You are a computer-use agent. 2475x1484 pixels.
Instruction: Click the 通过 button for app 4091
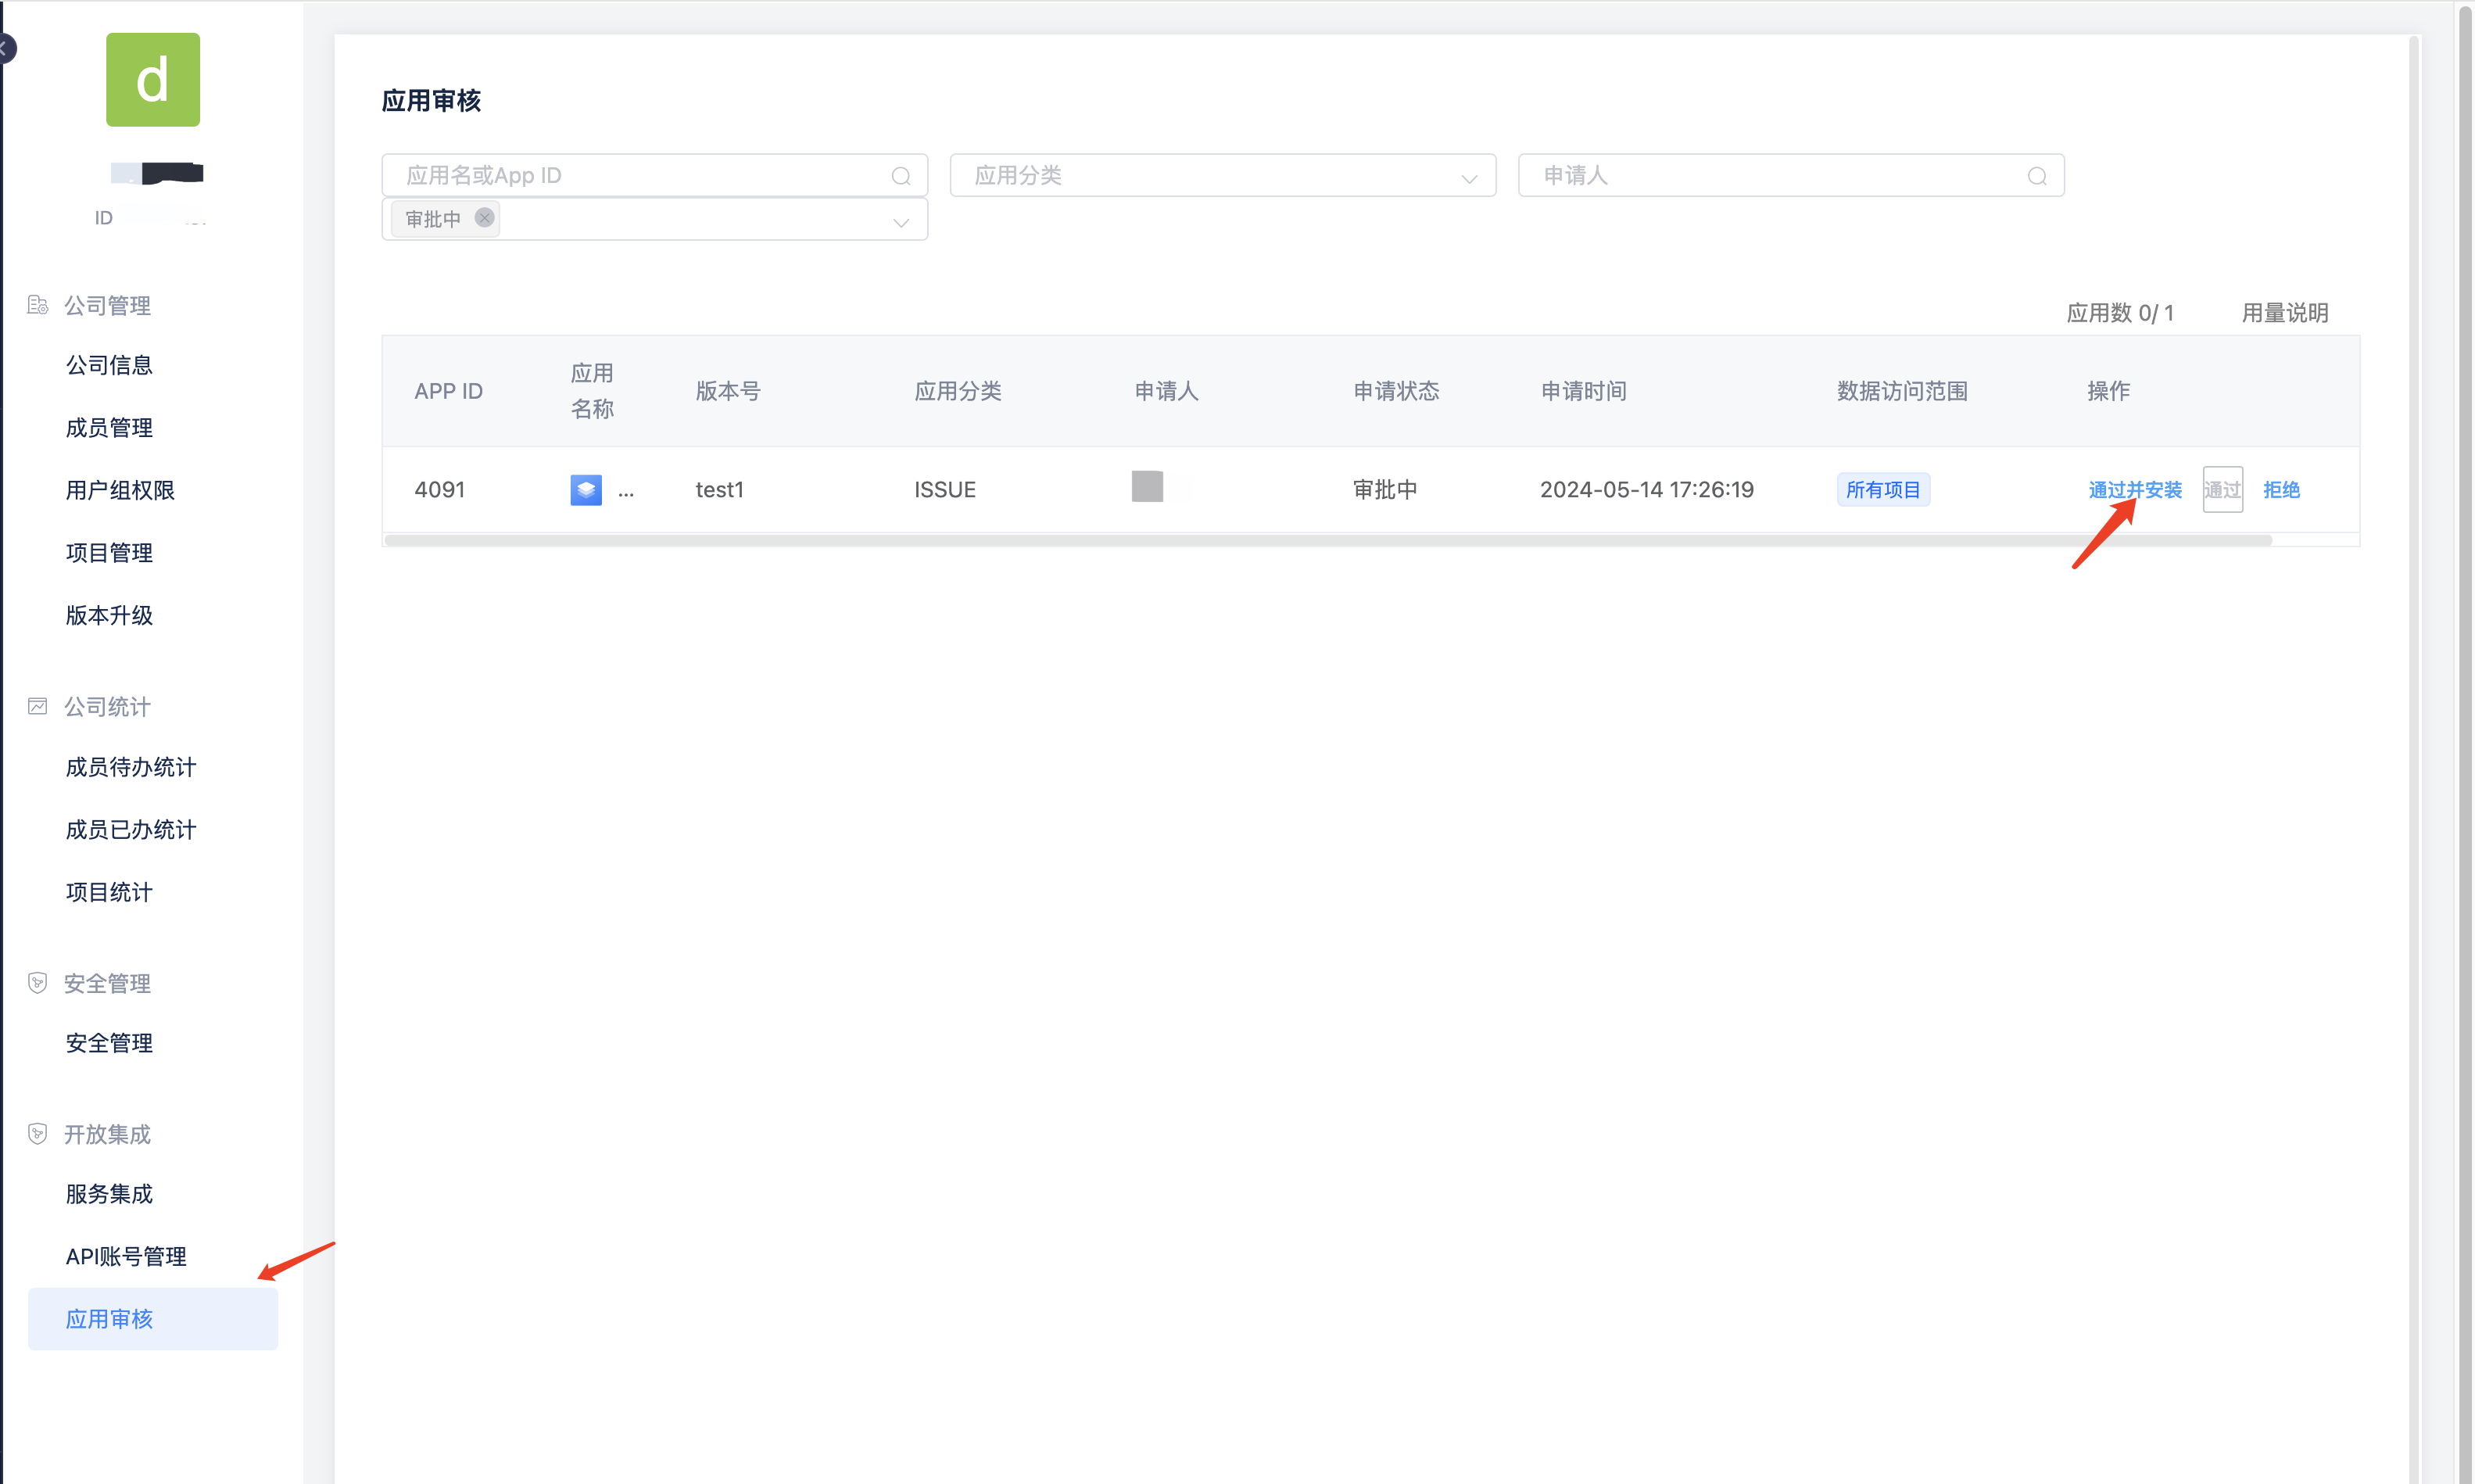click(x=2223, y=490)
